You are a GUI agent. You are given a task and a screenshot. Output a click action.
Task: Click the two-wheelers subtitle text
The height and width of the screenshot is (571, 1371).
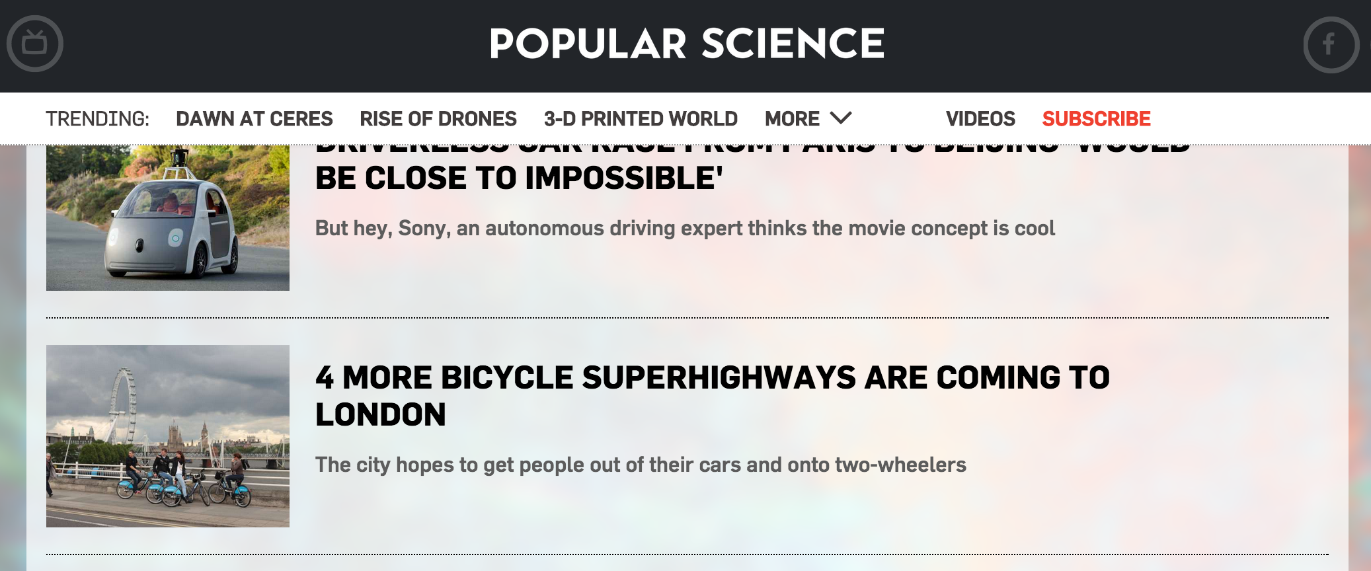point(641,465)
